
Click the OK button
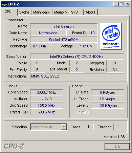(x=117, y=147)
